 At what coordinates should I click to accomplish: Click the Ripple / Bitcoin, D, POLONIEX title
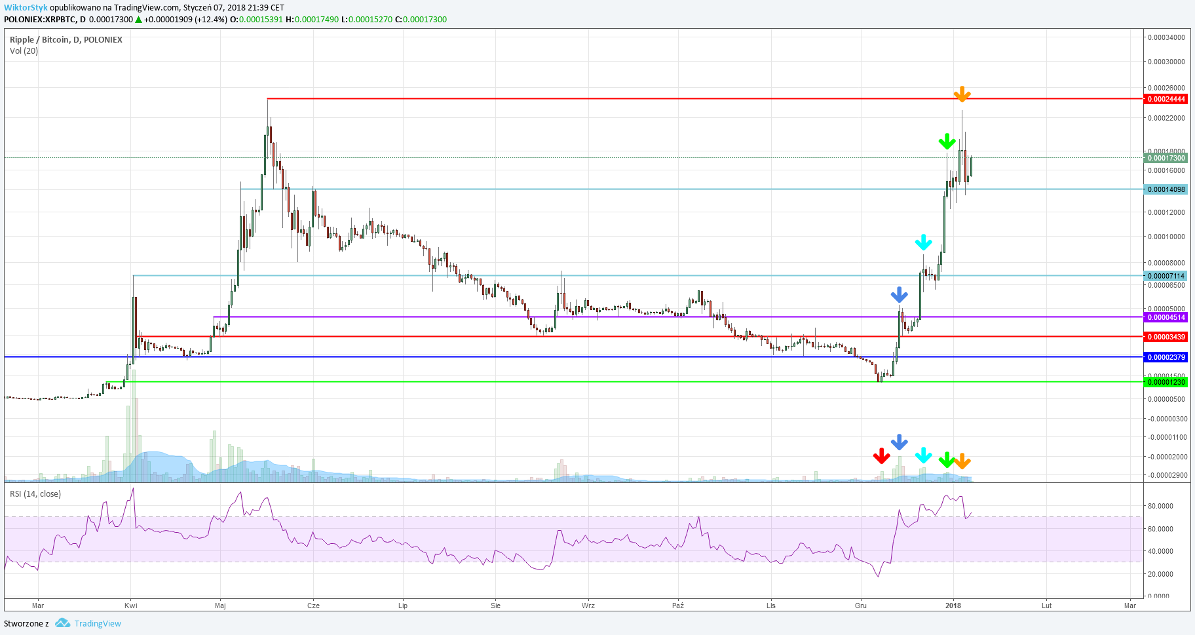pos(66,40)
